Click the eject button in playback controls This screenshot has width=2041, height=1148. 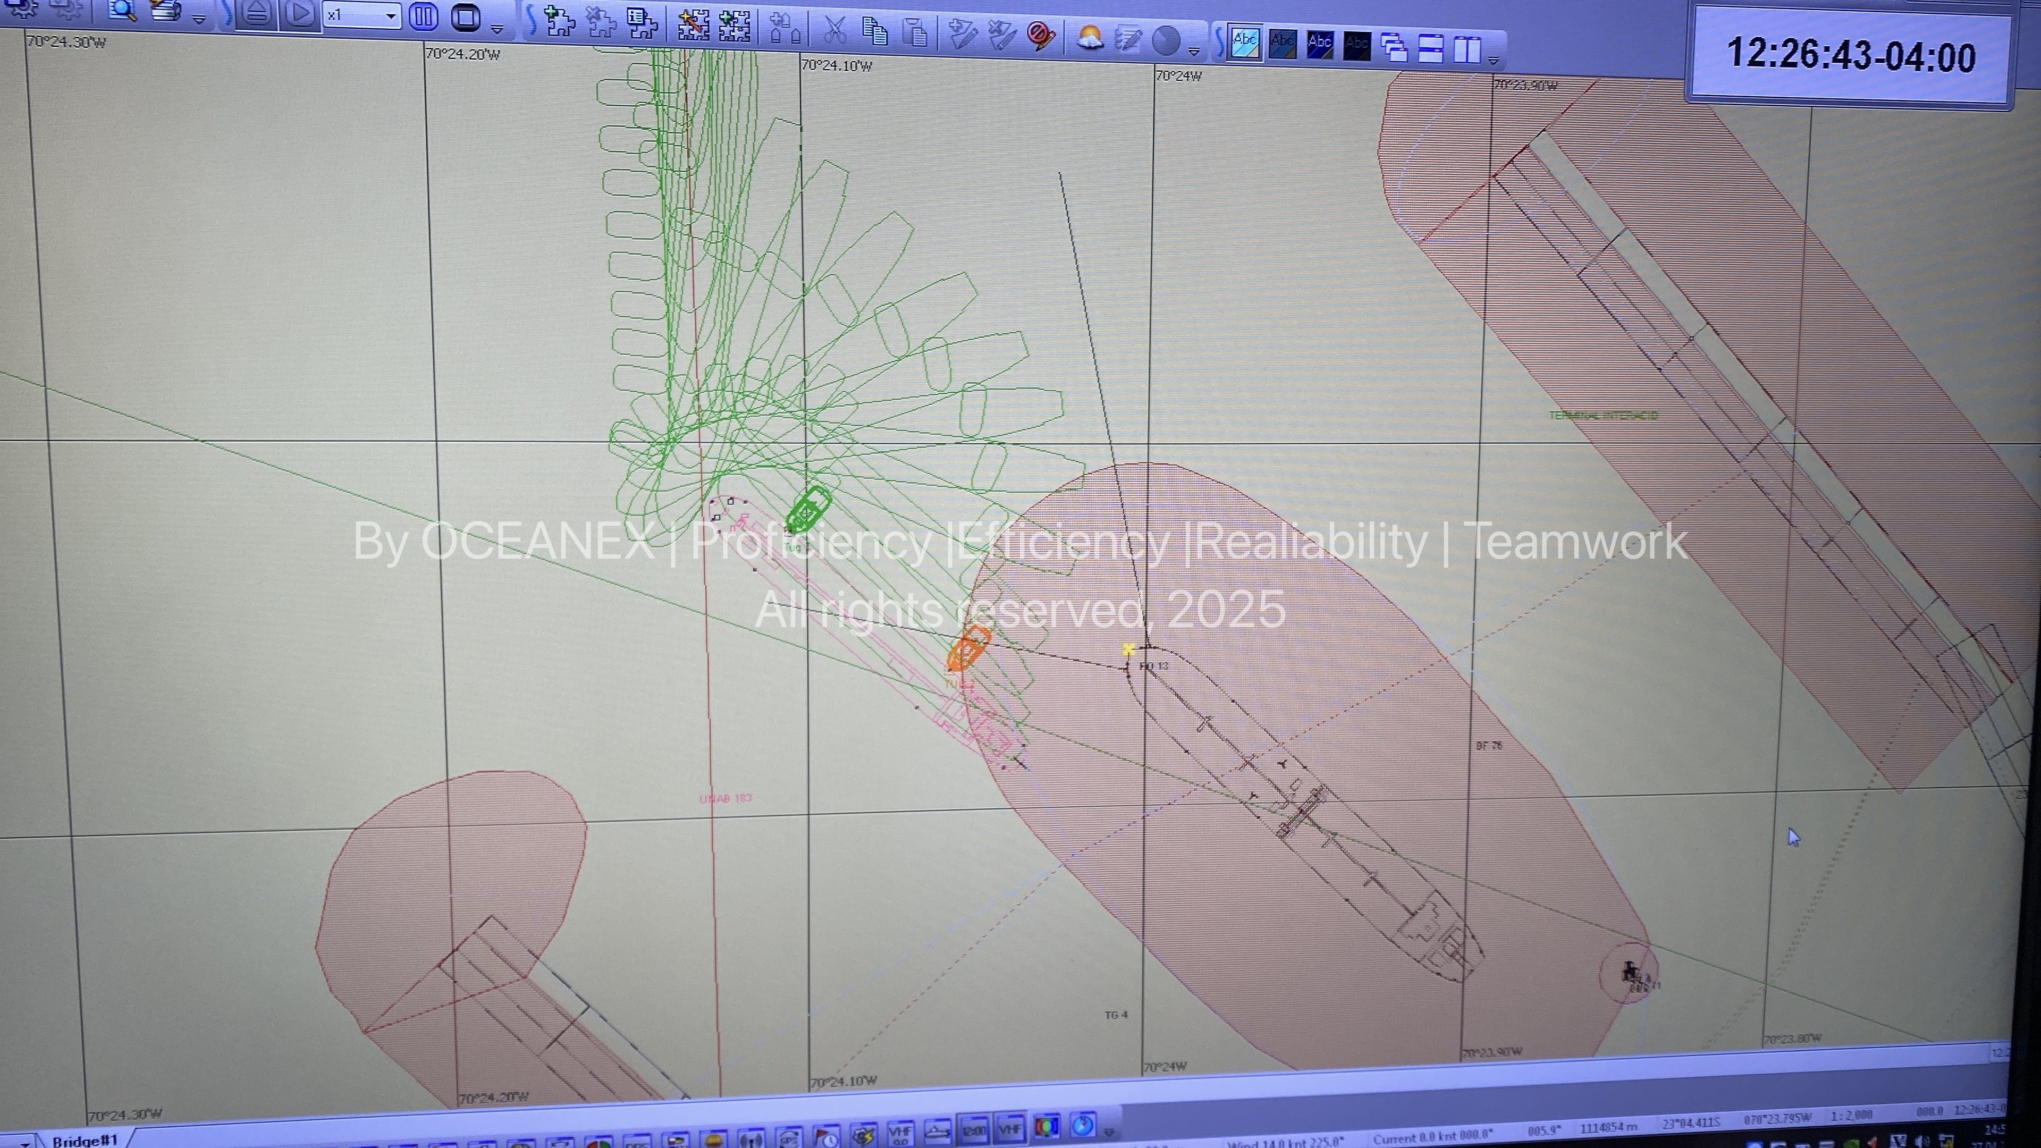point(257,13)
